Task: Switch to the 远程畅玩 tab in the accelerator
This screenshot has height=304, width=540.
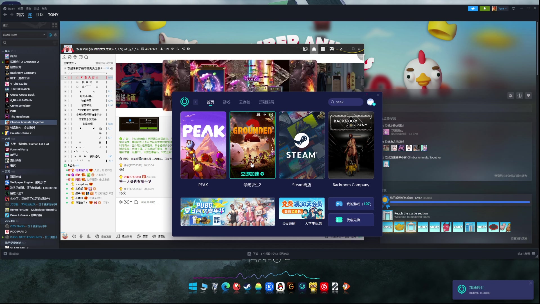Action: (267, 102)
